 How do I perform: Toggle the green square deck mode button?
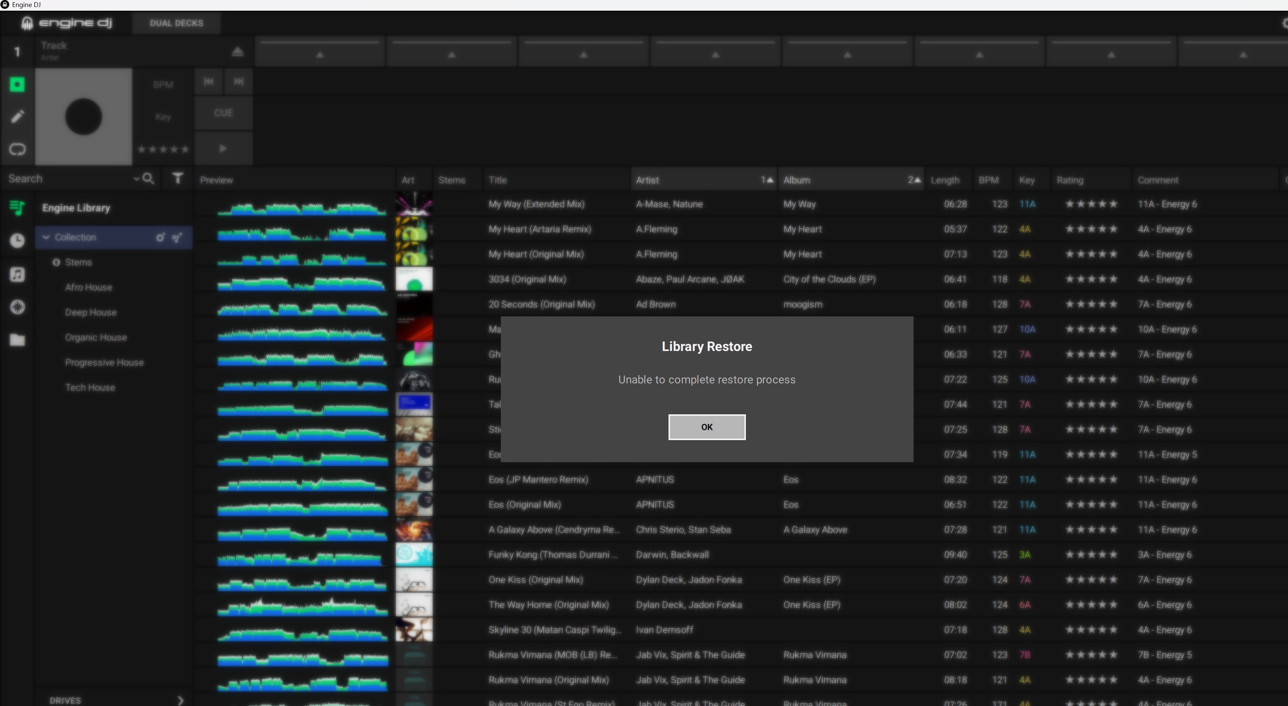[17, 84]
